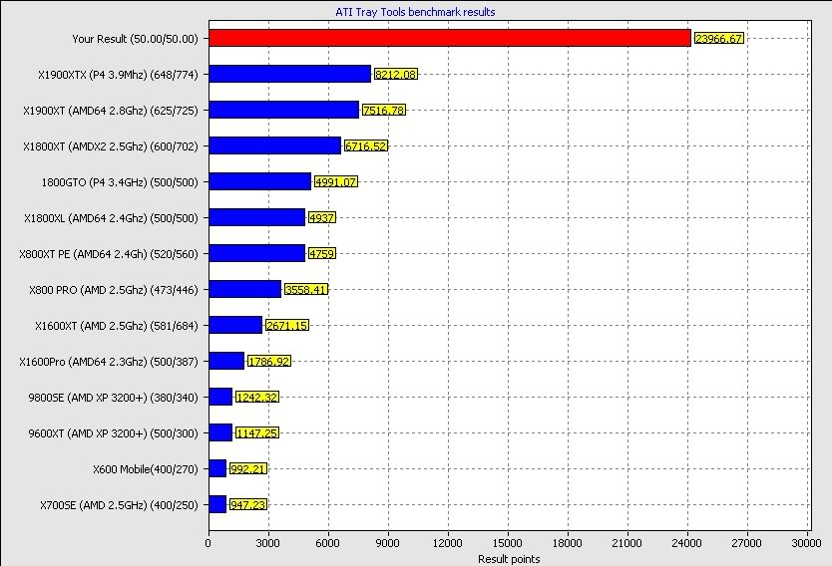Click the X1800XL blue bar
Image resolution: width=832 pixels, height=566 pixels.
click(x=256, y=217)
